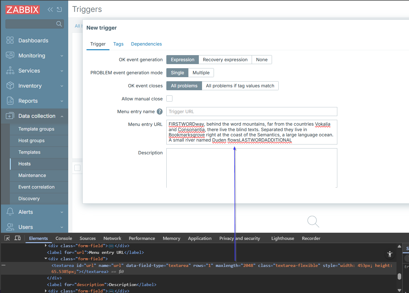
Task: Select Multiple PROBLEM event generation mode
Action: [x=201, y=73]
